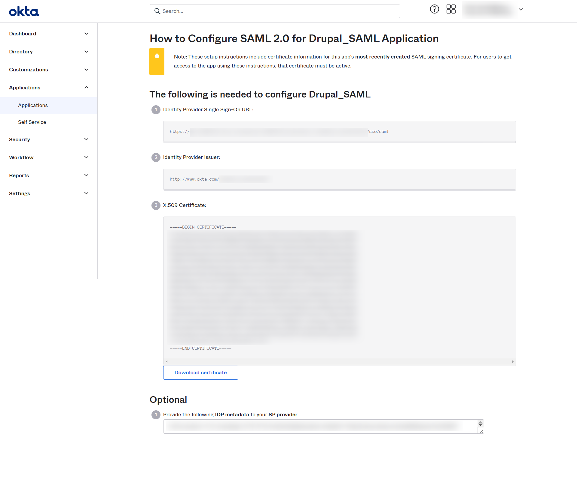Select the Applications sub-item
Screen dimensions: 577x479
[x=33, y=105]
